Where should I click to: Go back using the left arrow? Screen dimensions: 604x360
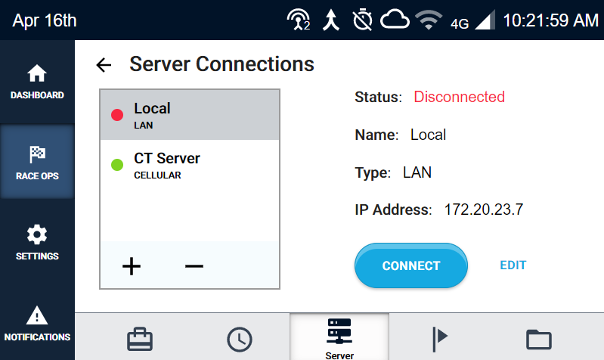pos(104,65)
